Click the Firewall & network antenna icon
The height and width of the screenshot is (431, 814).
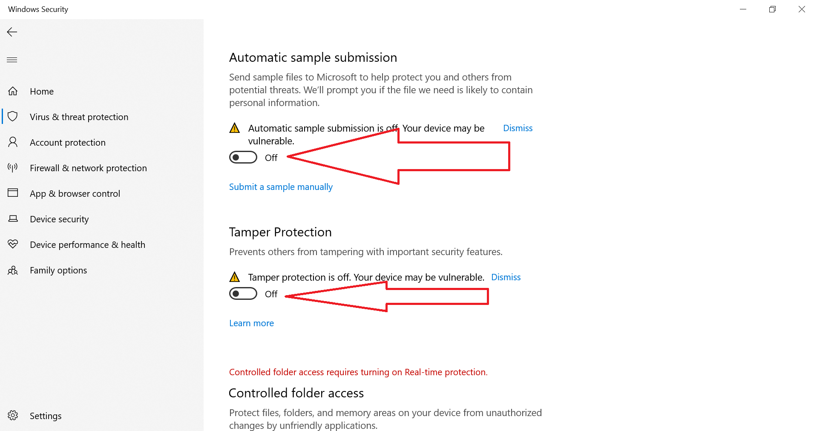(x=13, y=167)
